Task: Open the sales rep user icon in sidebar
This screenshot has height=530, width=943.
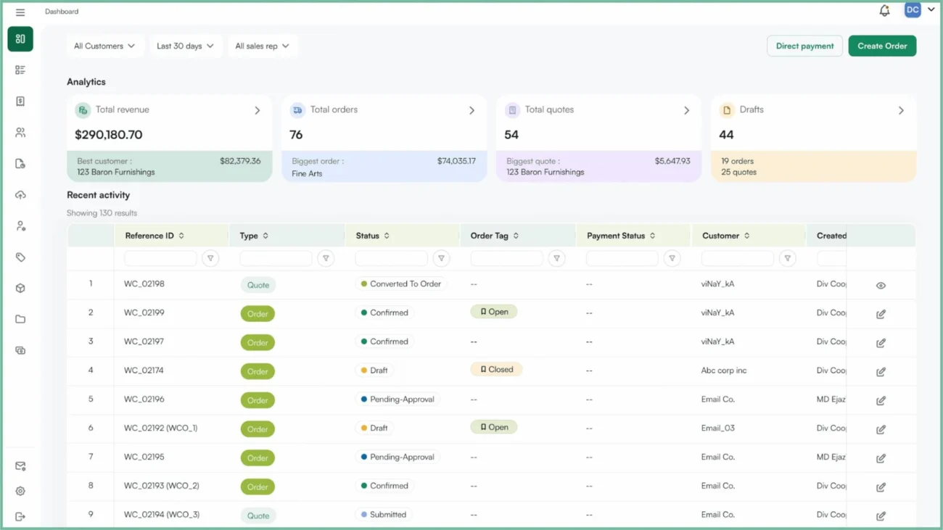Action: coord(20,225)
